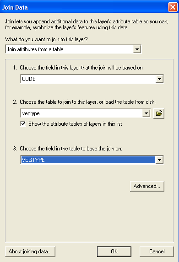
Task: Click the Join Data title bar
Action: [x=84, y=7]
